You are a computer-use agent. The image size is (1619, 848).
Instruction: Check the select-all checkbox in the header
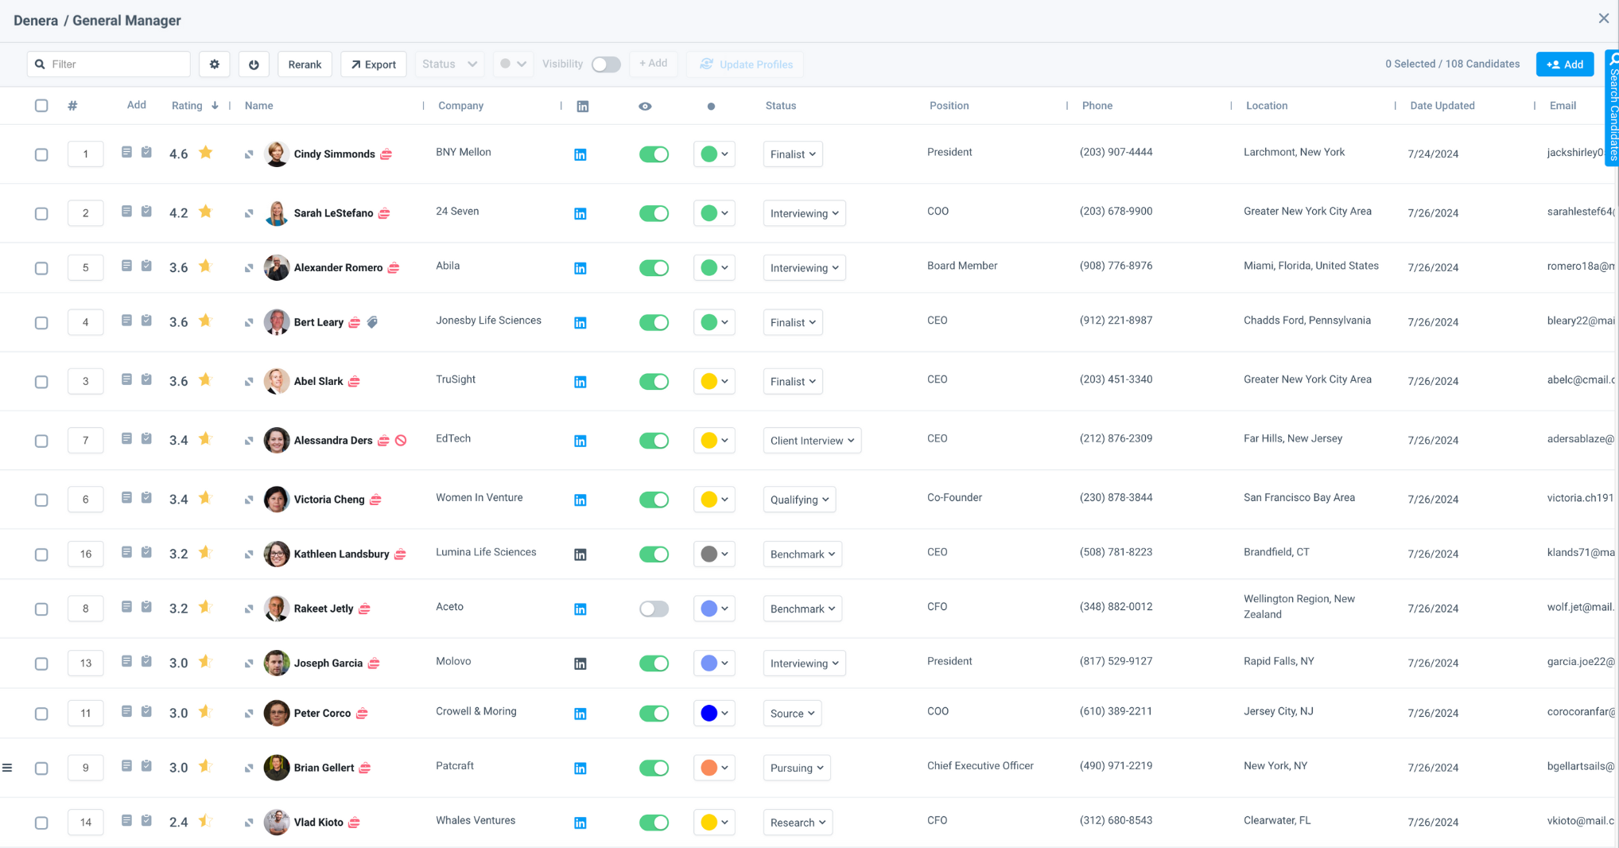click(x=41, y=105)
